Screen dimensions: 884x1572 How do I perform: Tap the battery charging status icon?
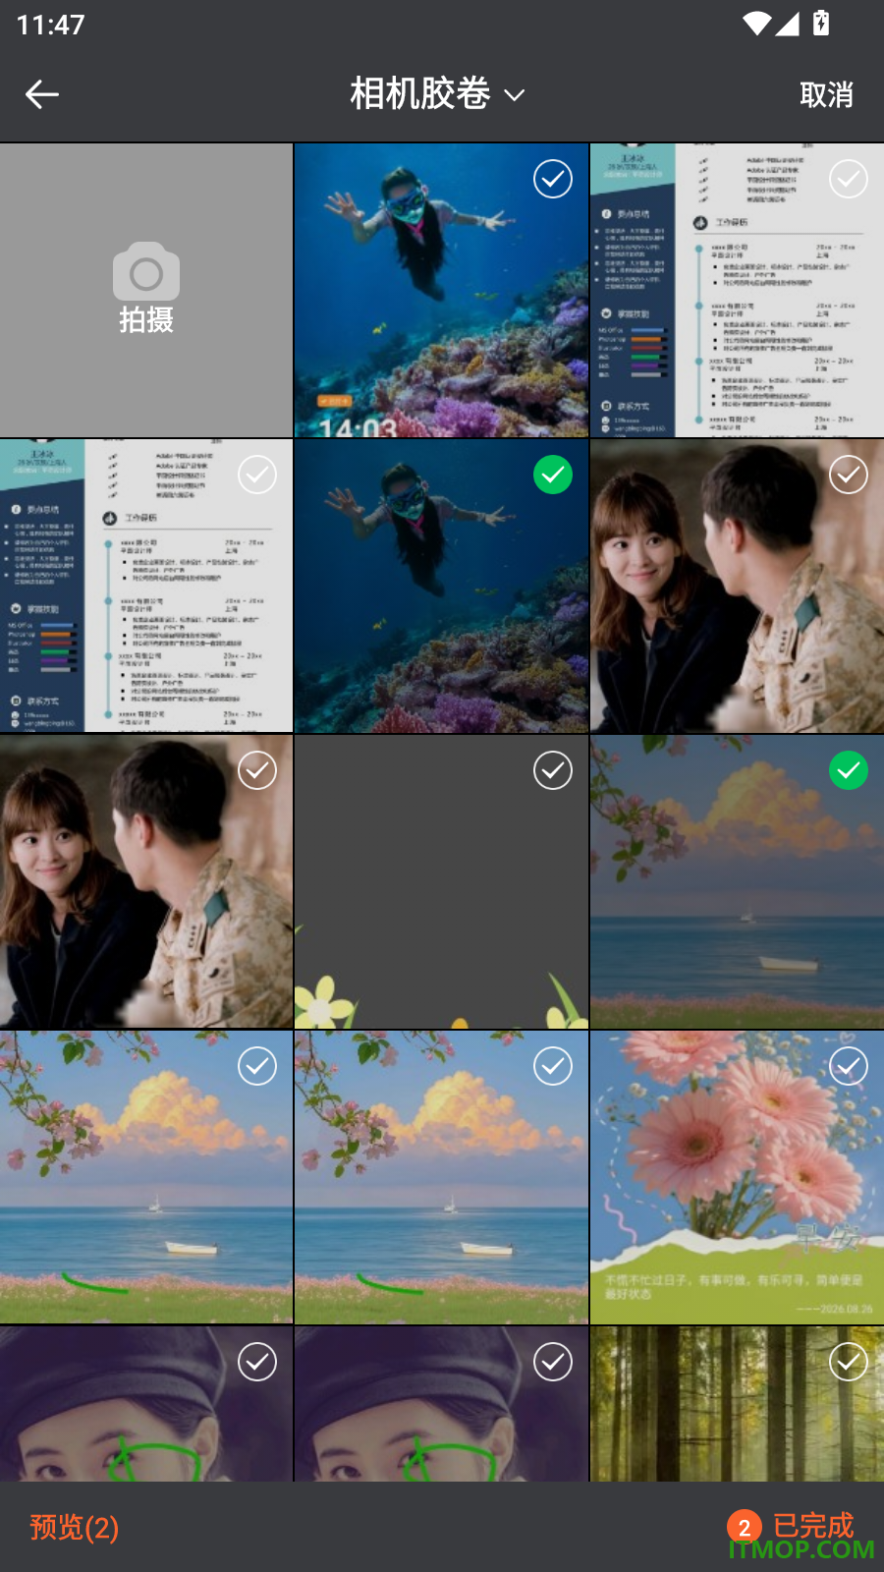(821, 23)
